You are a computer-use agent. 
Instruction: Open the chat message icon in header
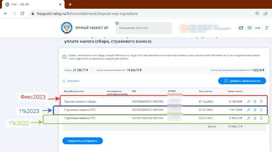(x=250, y=28)
